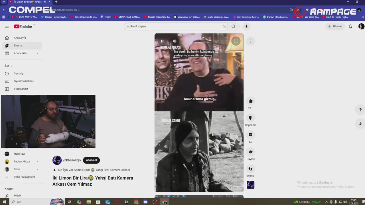This screenshot has height=205, width=365.
Task: Open the Oluştur create button
Action: [335, 26]
